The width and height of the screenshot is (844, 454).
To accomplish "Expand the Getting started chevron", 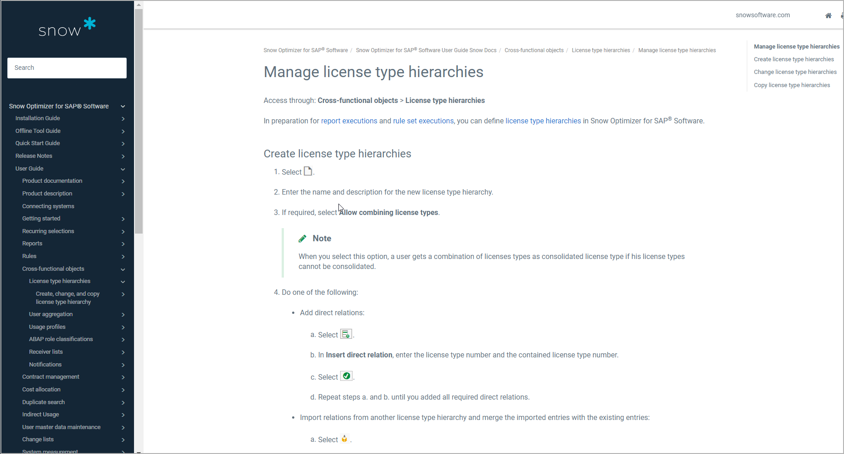I will (x=123, y=219).
